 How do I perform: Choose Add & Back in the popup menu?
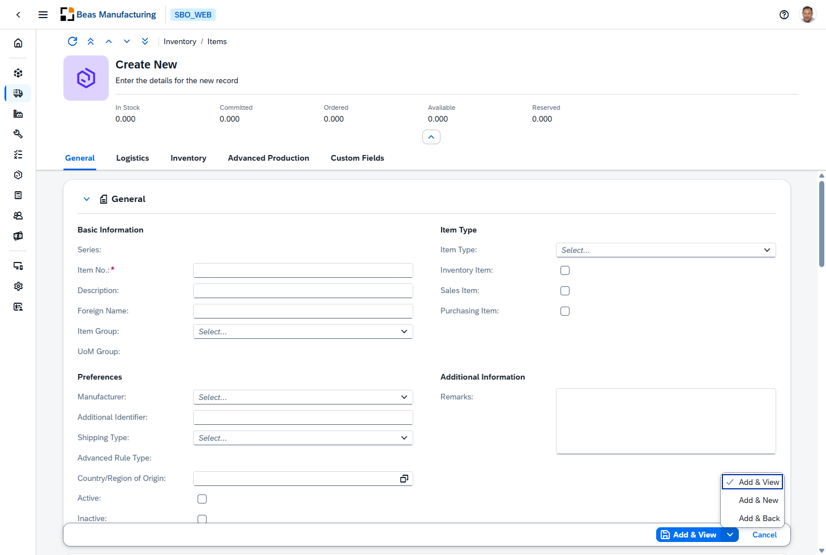coord(752,518)
